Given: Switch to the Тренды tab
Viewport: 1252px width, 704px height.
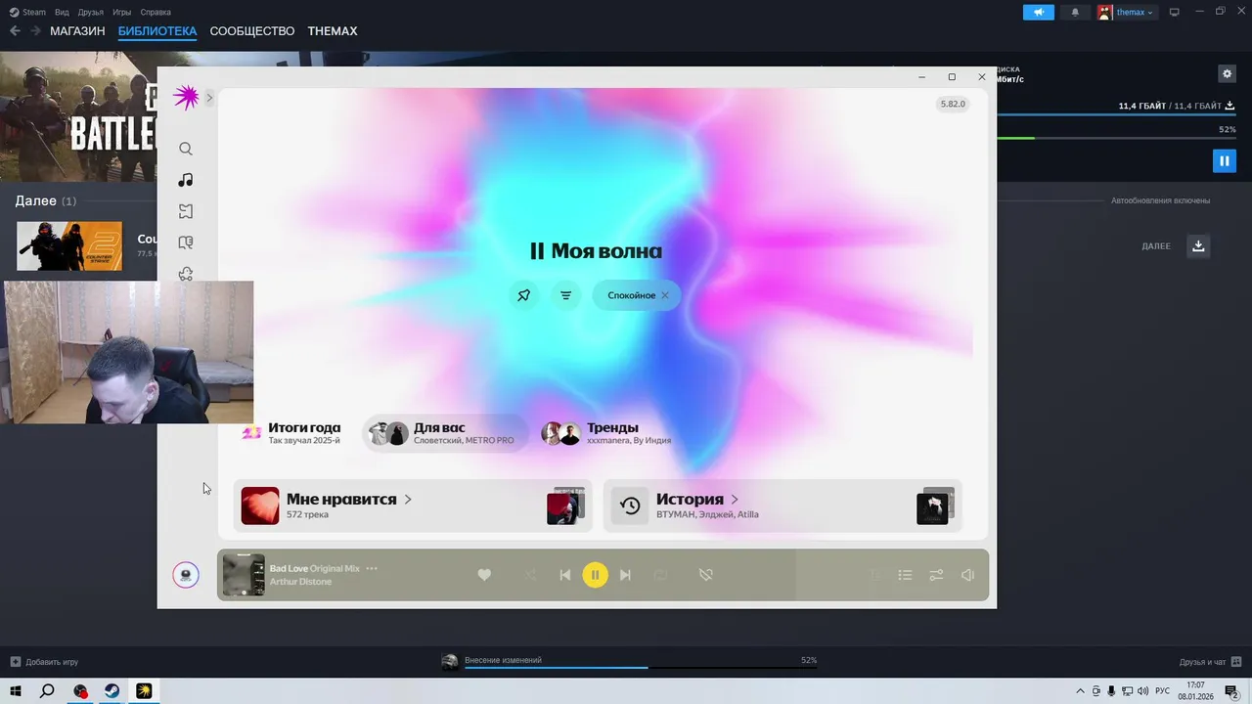Looking at the screenshot, I should click(x=606, y=433).
